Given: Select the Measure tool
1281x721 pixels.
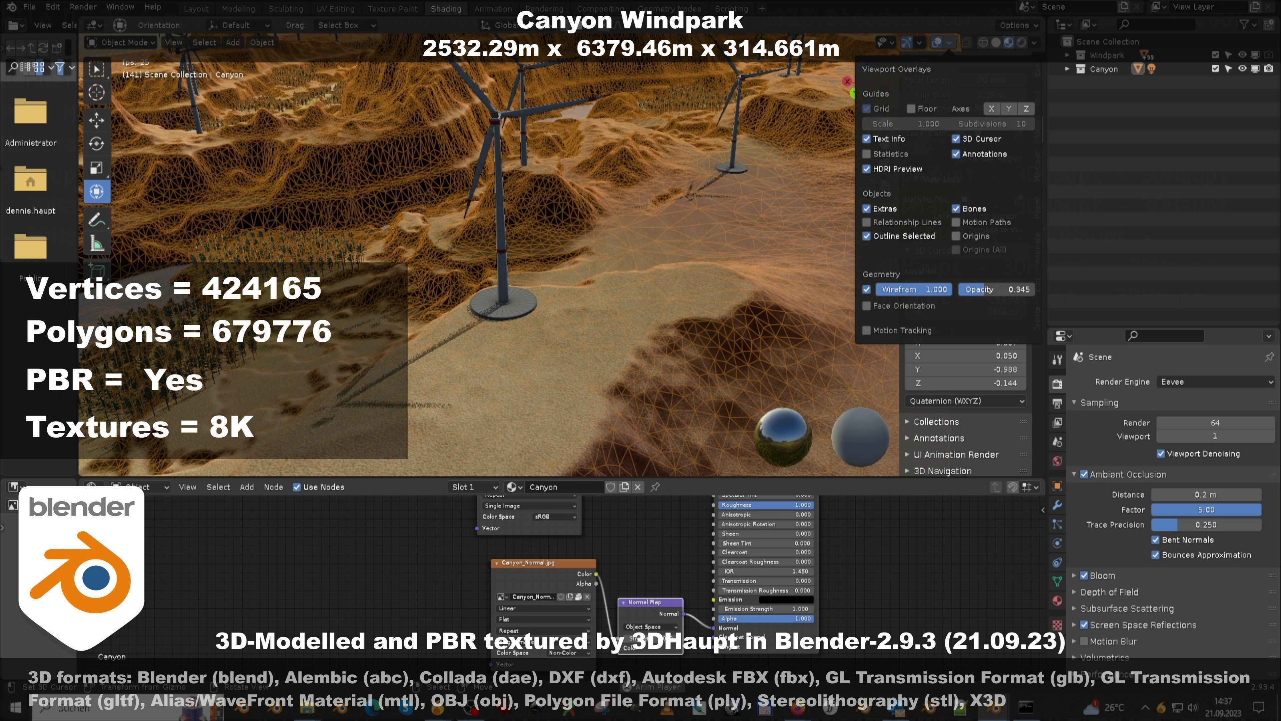Looking at the screenshot, I should (96, 244).
